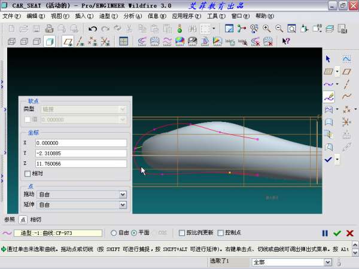This screenshot has height=269, width=359.
Task: Open the 文件(F) menu
Action: [x=11, y=16]
